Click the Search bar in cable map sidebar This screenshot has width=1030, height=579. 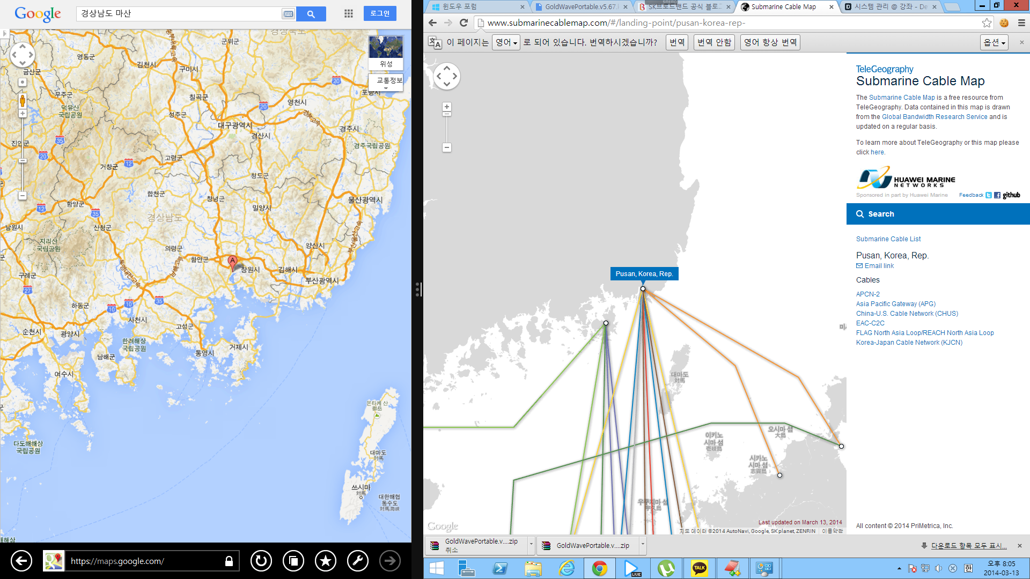[938, 214]
